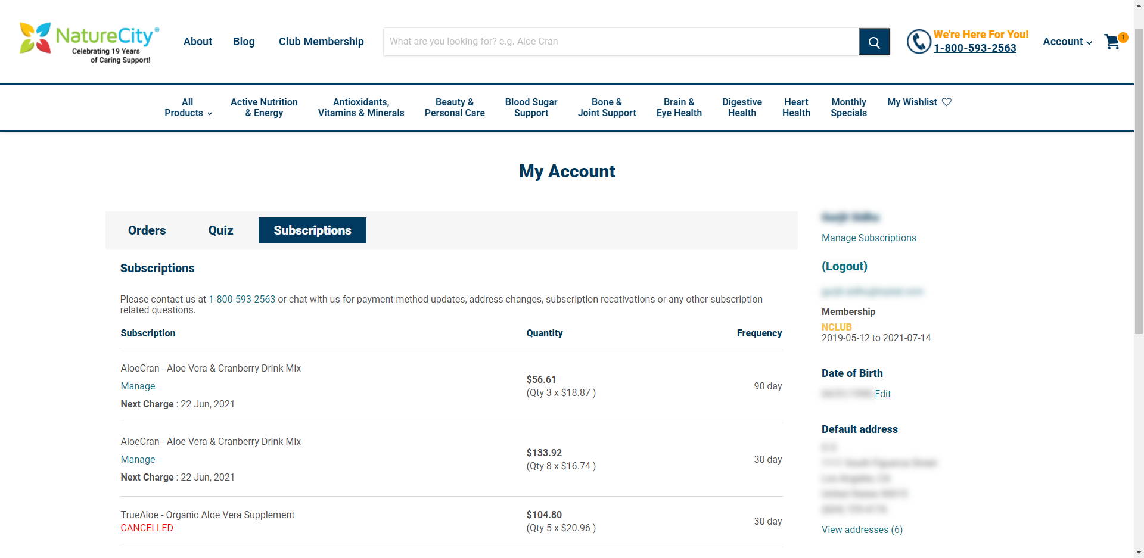Open Digestive Health category
This screenshot has width=1144, height=558.
pos(742,107)
